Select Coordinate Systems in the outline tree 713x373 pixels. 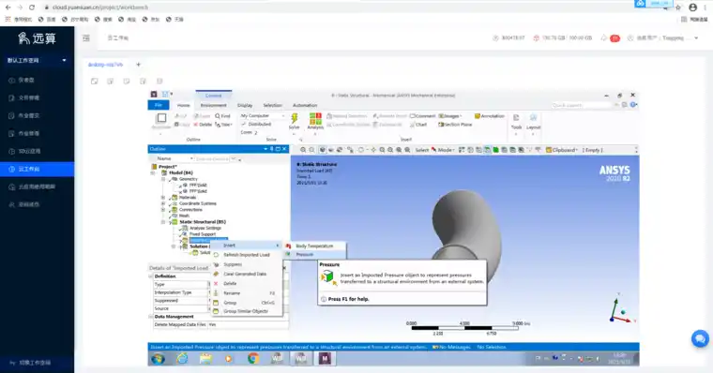tap(197, 203)
